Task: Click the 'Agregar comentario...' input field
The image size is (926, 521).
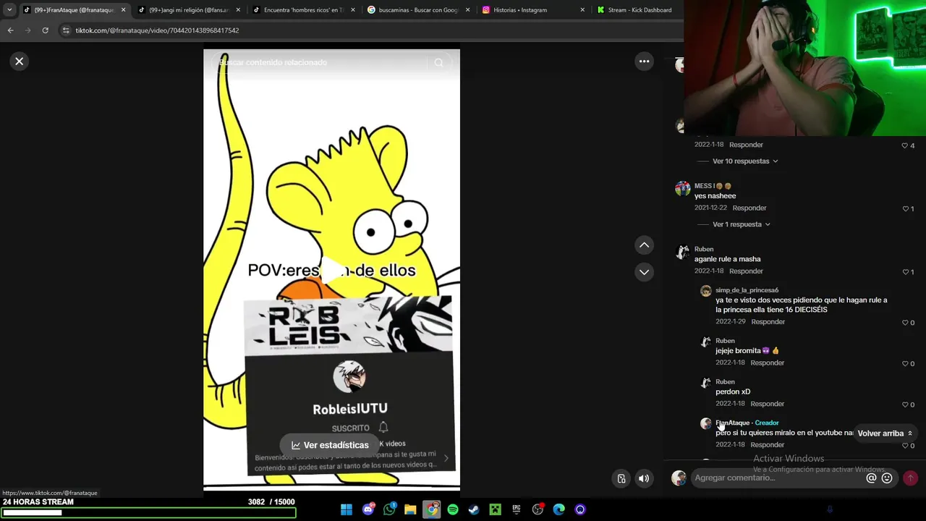Action: (778, 478)
